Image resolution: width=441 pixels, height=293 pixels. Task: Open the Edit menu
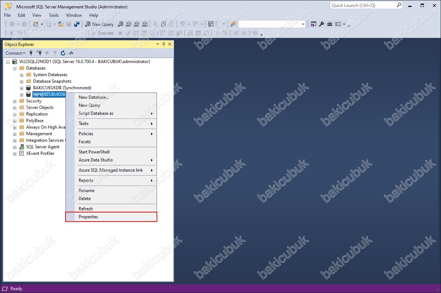pyautogui.click(x=21, y=15)
